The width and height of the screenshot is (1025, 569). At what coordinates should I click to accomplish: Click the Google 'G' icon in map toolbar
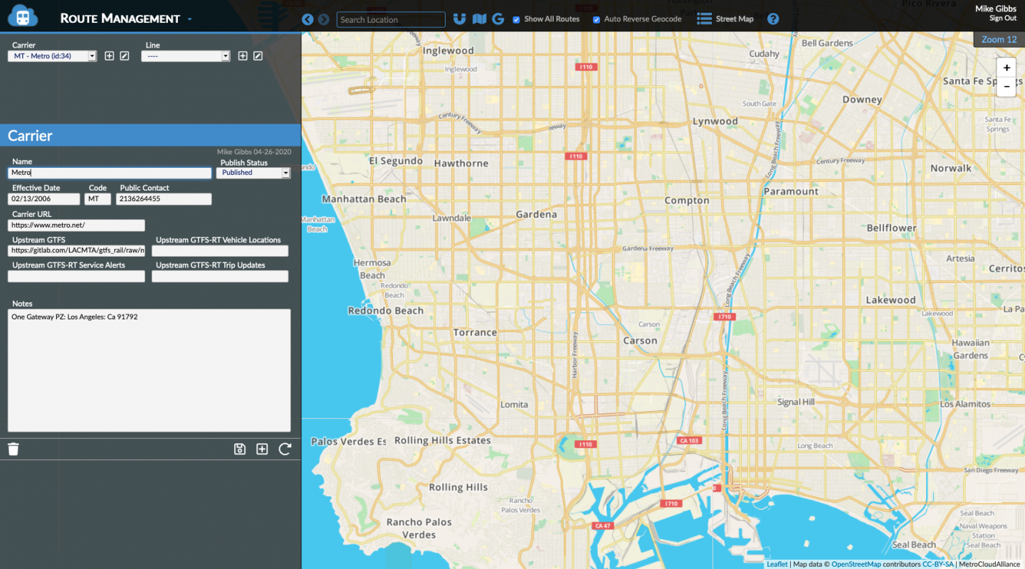point(498,19)
